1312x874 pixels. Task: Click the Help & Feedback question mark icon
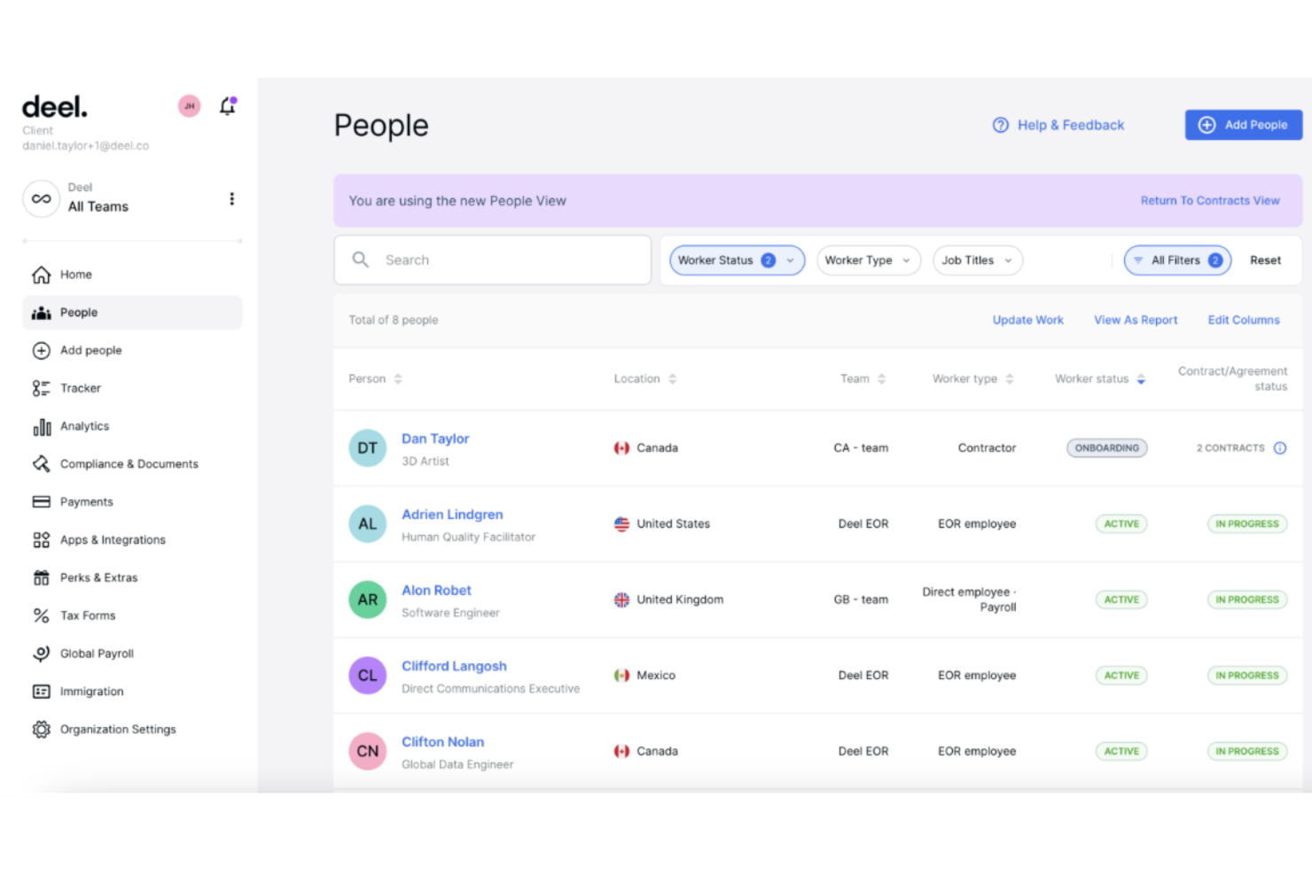(1000, 125)
